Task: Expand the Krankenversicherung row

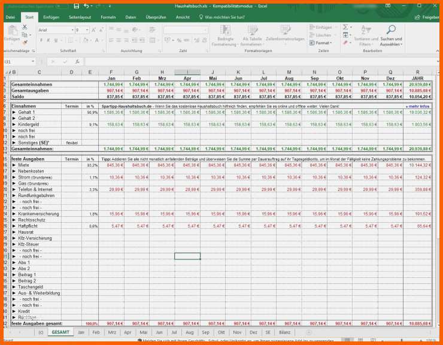Action: 14,214
